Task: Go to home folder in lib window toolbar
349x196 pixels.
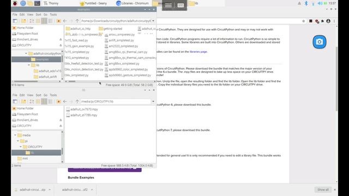Action: [58, 102]
